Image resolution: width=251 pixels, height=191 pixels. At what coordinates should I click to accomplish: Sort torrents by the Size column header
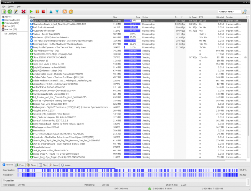coord(115,17)
